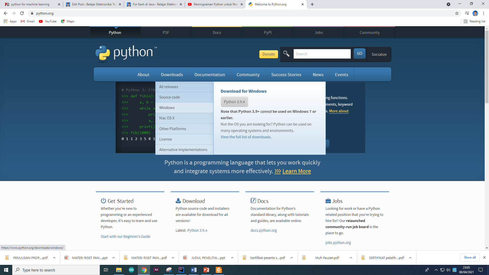
Task: Follow the View the full list of downloads link
Action: 246,137
